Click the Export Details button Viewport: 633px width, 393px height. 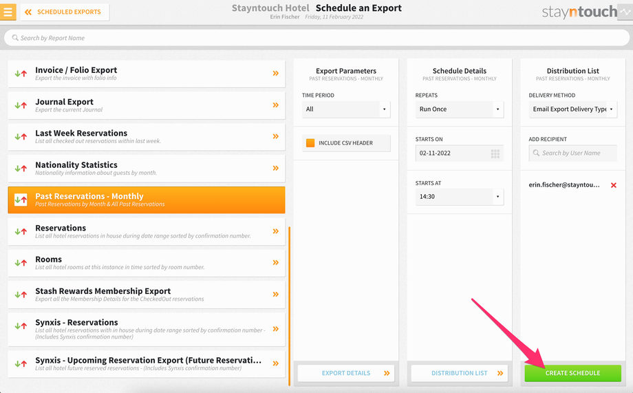click(346, 373)
